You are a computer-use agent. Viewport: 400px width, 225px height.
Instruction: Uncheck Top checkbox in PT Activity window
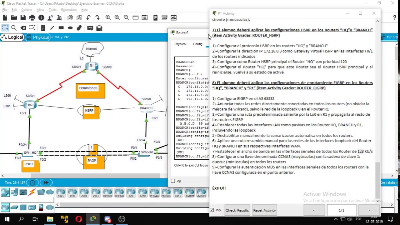(x=212, y=210)
